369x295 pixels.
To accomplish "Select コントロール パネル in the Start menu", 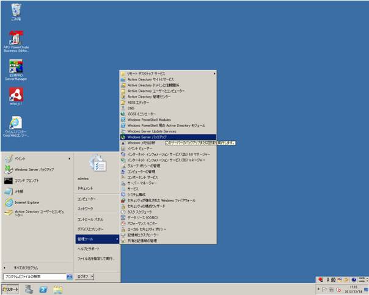I will pos(90,219).
